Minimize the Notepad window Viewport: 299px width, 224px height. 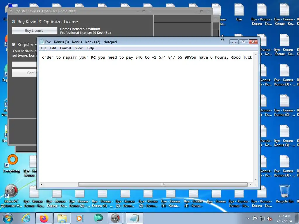point(234,42)
